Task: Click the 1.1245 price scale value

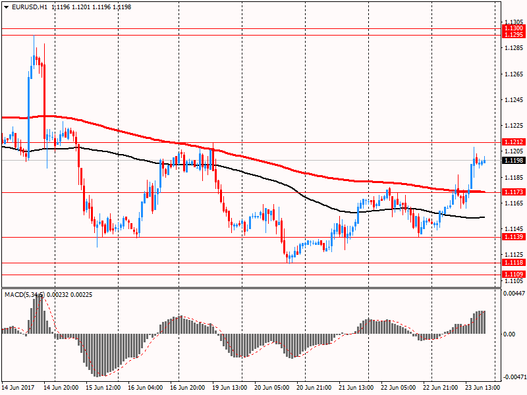Action: coord(514,100)
